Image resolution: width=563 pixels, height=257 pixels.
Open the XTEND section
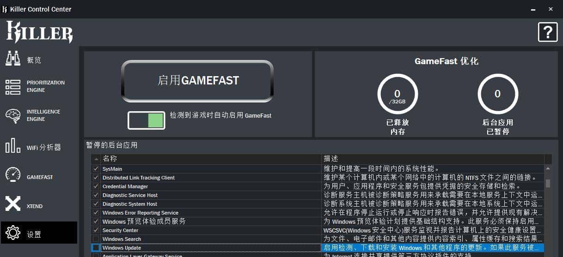(35, 206)
